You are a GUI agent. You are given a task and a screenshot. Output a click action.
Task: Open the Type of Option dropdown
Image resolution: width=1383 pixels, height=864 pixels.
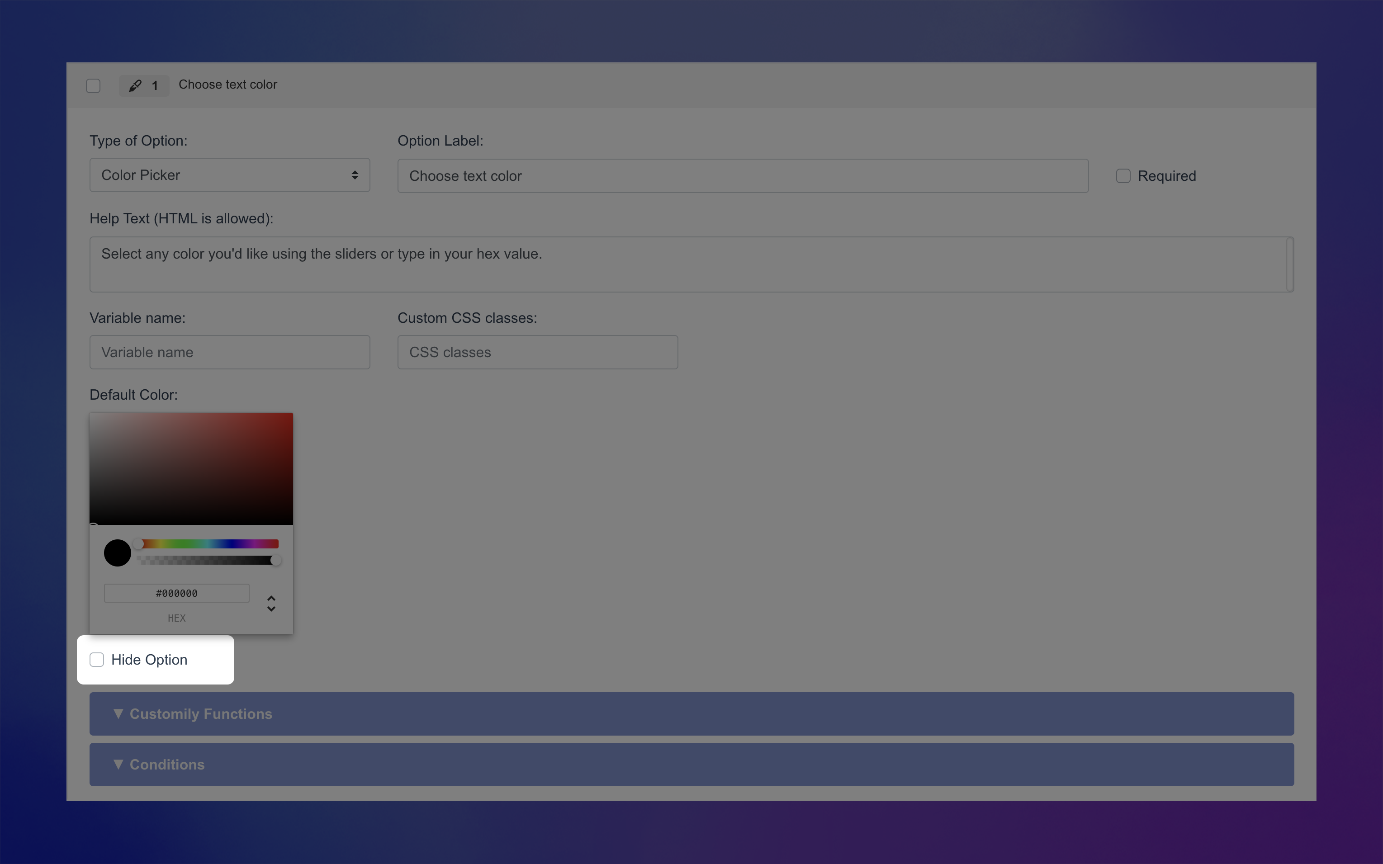pyautogui.click(x=229, y=175)
